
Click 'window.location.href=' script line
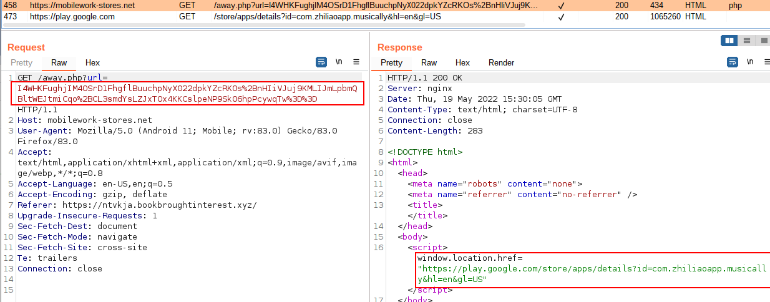[470, 258]
